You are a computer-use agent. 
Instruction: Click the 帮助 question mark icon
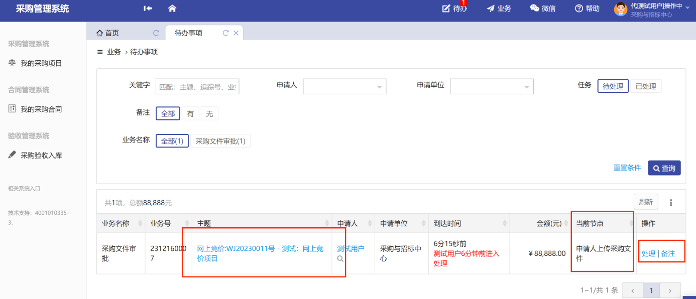pos(578,9)
